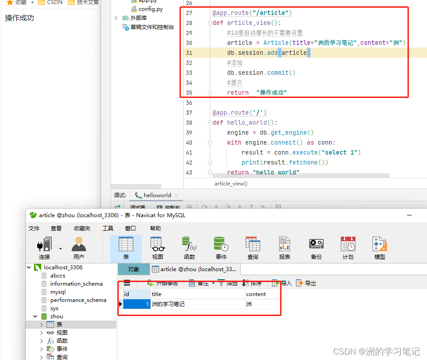The height and width of the screenshot is (360, 427).
Task: Open the CSDN bookmark folder in browser
Action: pos(50,2)
